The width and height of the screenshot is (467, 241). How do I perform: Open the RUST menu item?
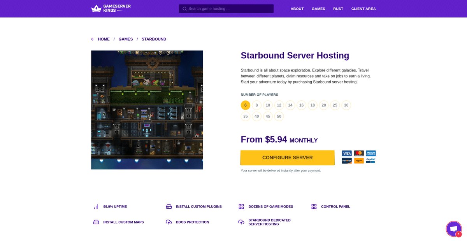click(338, 9)
